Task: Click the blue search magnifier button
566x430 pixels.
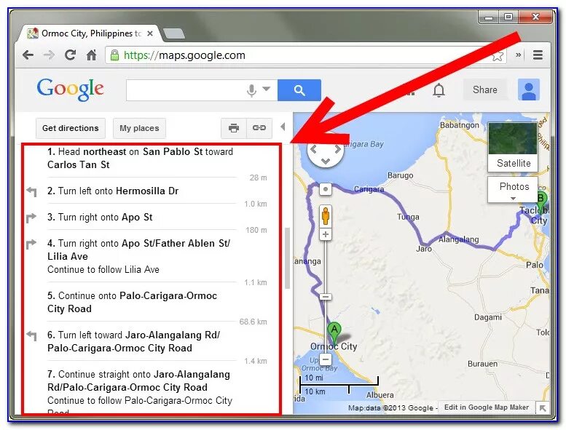Action: [x=299, y=89]
